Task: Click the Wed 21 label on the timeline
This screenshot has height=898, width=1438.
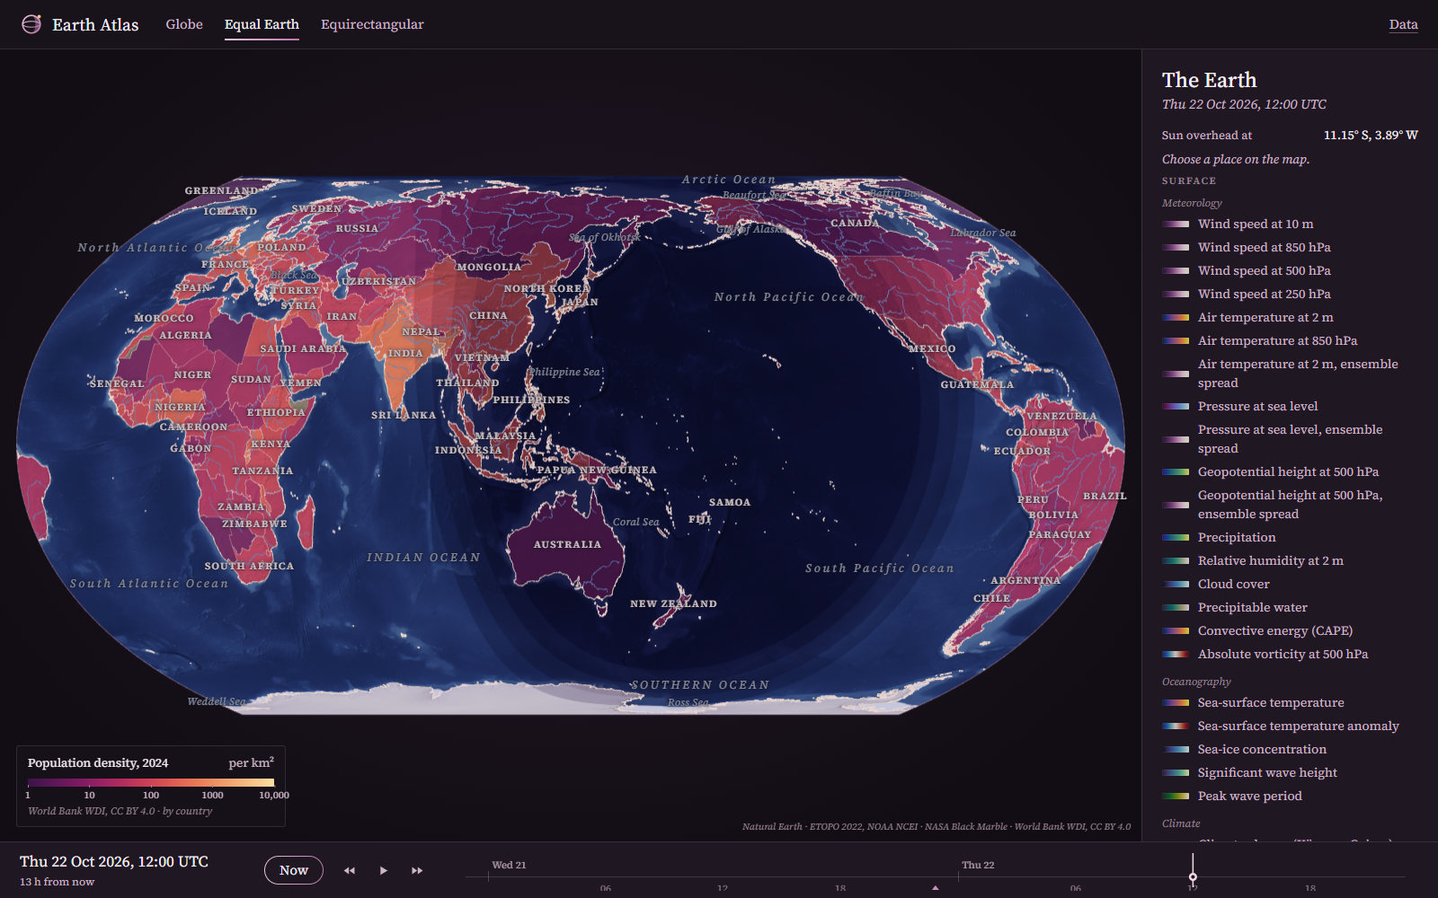Action: [509, 865]
